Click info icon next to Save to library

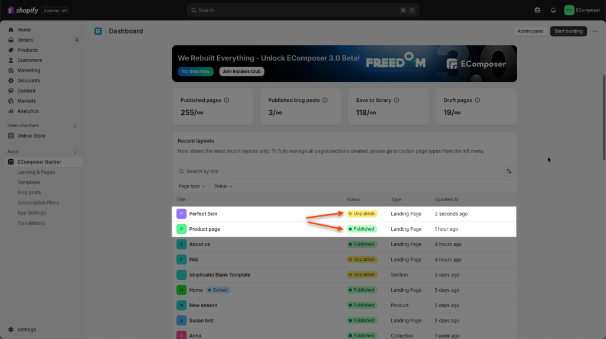pyautogui.click(x=397, y=100)
